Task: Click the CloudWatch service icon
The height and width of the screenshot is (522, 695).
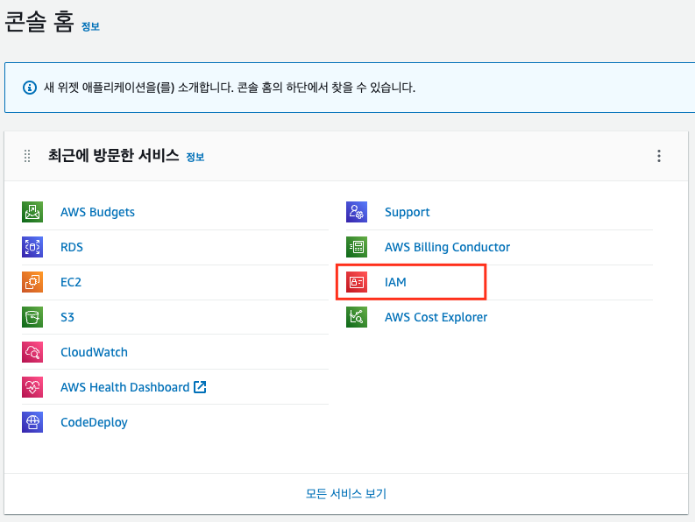Action: 32,352
